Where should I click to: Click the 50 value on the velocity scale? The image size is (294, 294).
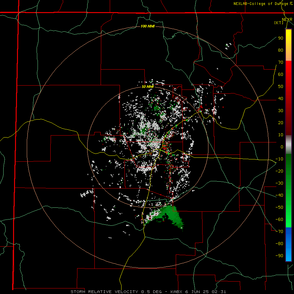(x=281, y=87)
